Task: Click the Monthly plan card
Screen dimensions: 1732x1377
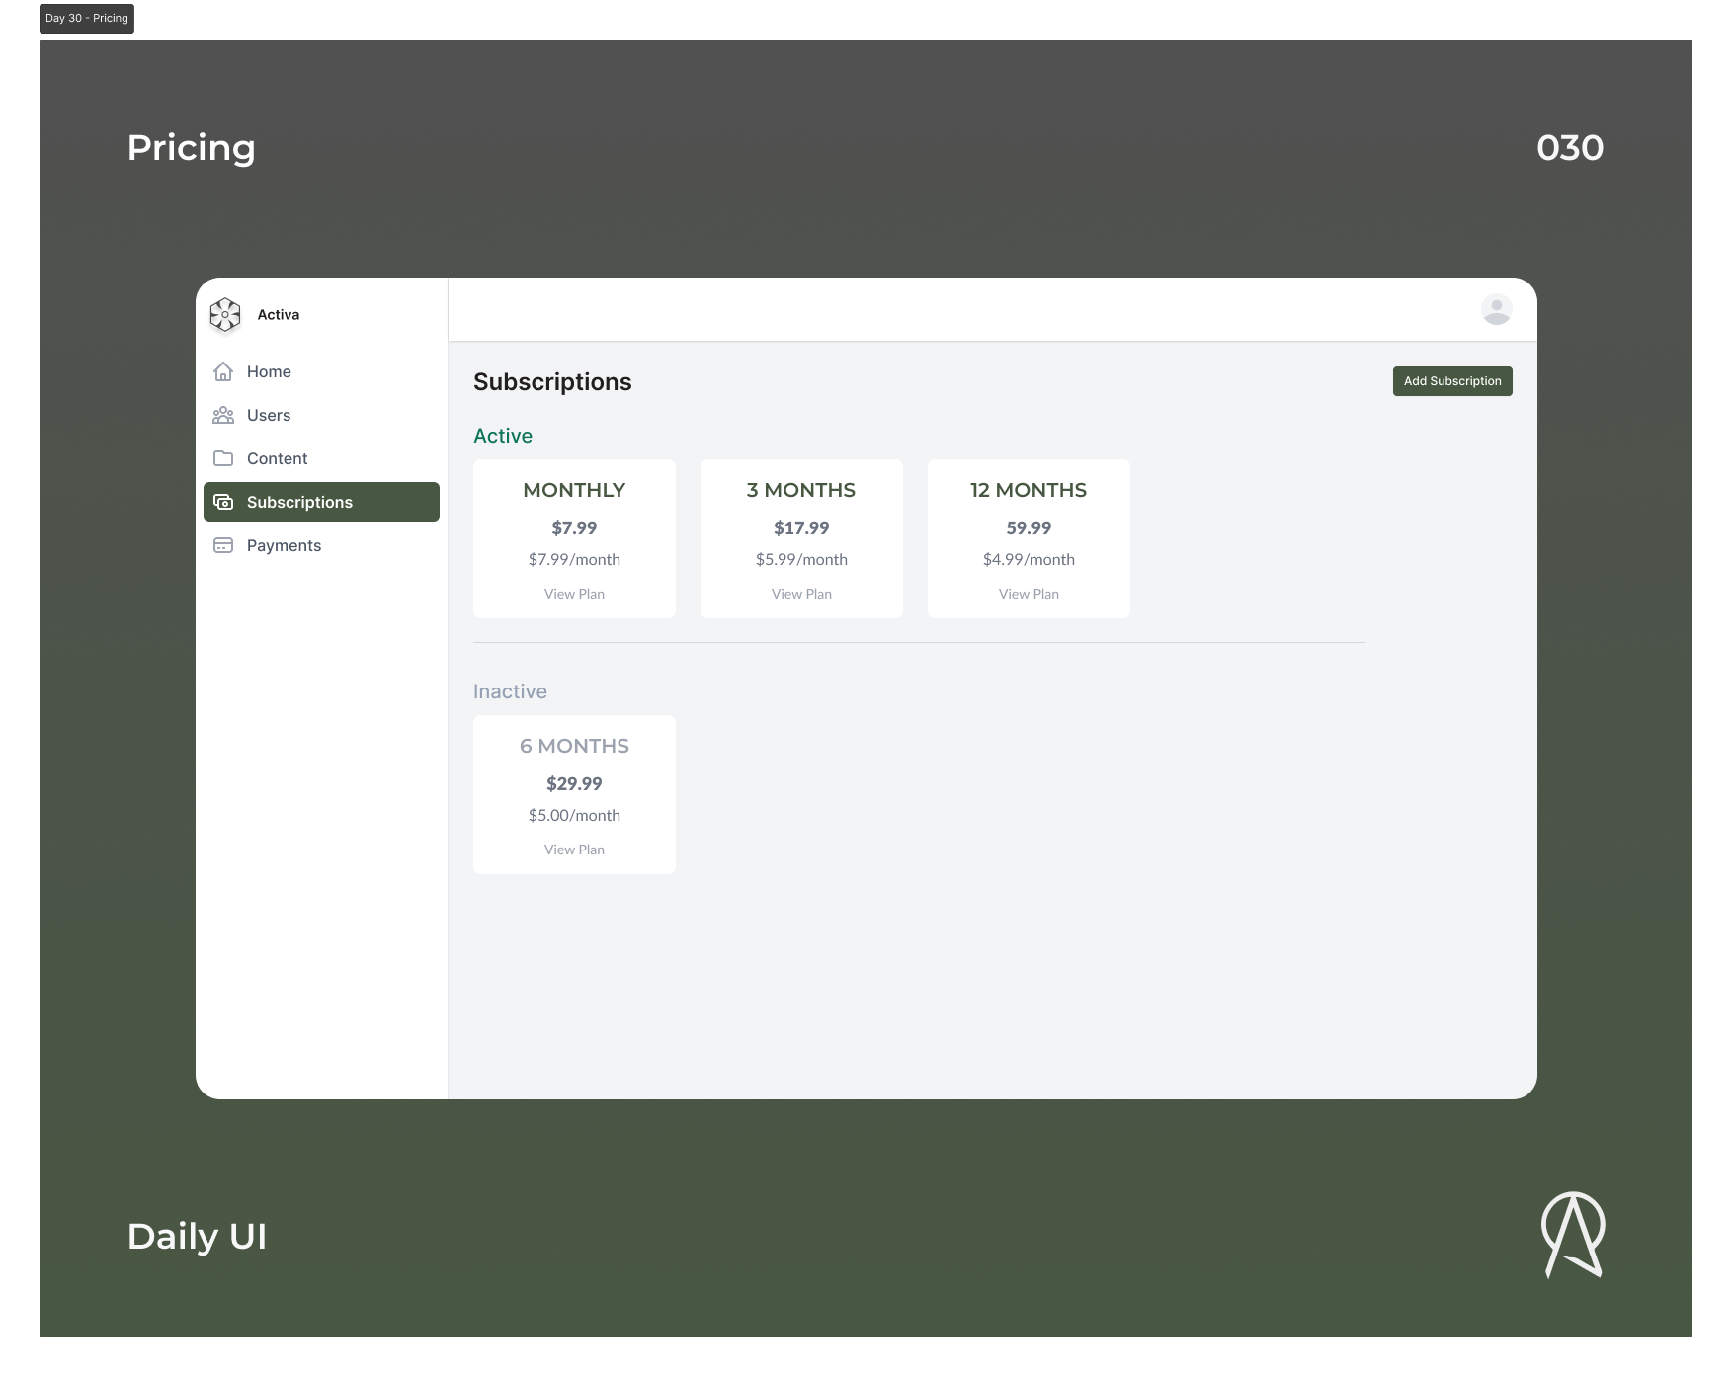Action: 574,538
